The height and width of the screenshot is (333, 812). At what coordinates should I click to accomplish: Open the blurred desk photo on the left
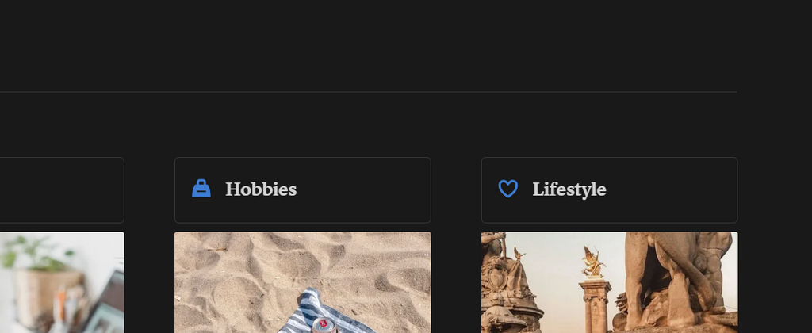click(x=62, y=283)
